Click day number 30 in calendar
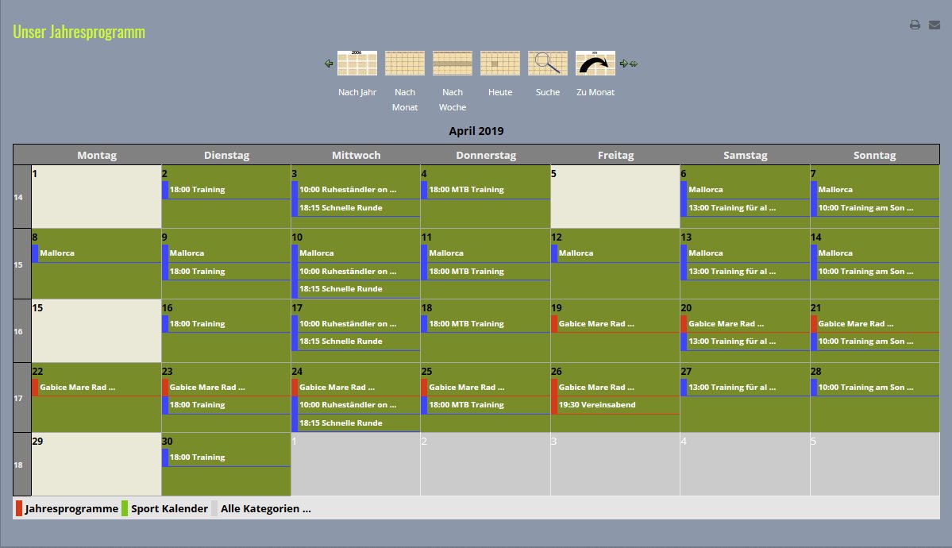The width and height of the screenshot is (952, 548). 168,441
